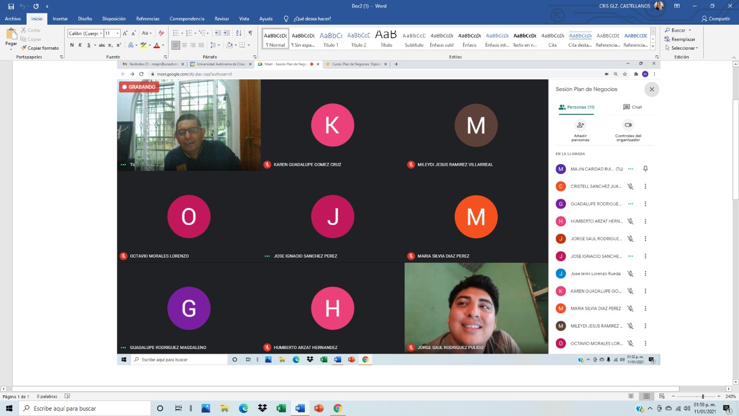Open spell check icon in status bar
Screen dimensions: 739x416
(68, 396)
